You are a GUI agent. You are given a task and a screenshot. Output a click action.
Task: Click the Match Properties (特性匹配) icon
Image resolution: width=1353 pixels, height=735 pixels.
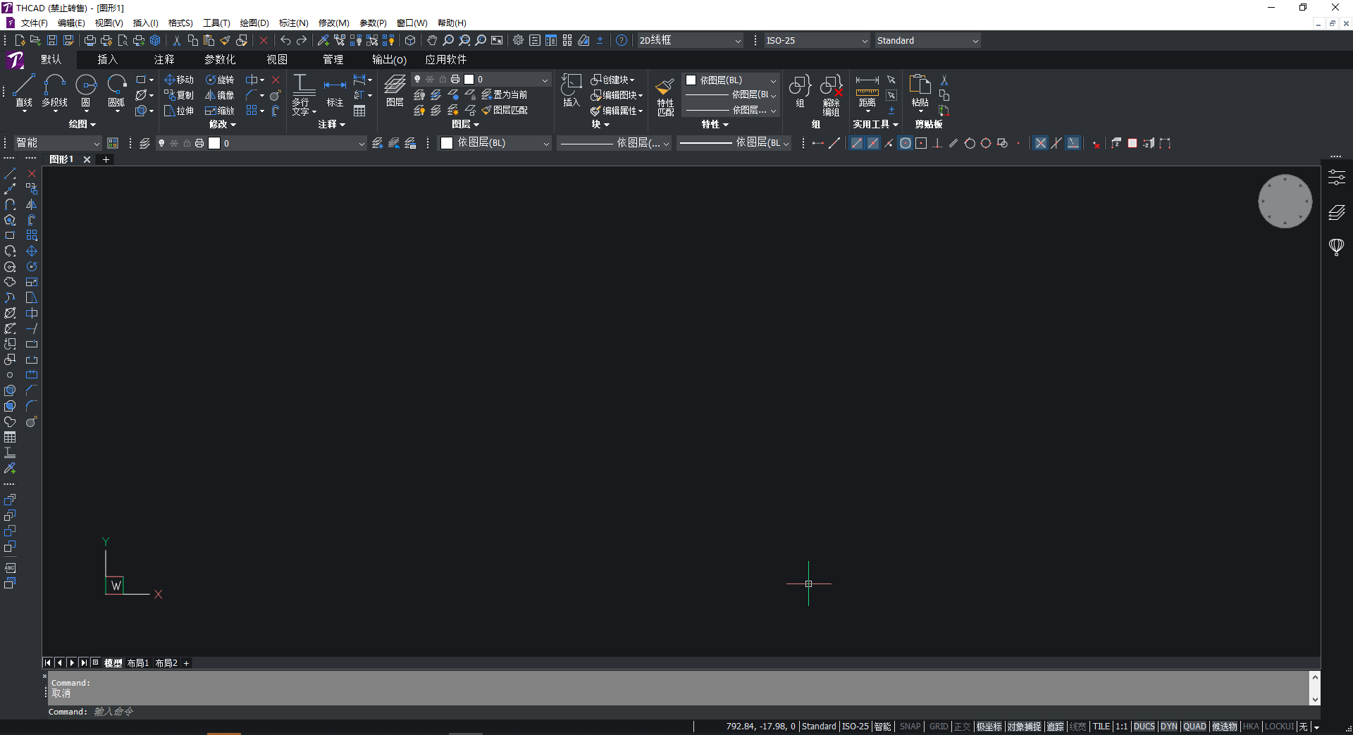coord(665,95)
